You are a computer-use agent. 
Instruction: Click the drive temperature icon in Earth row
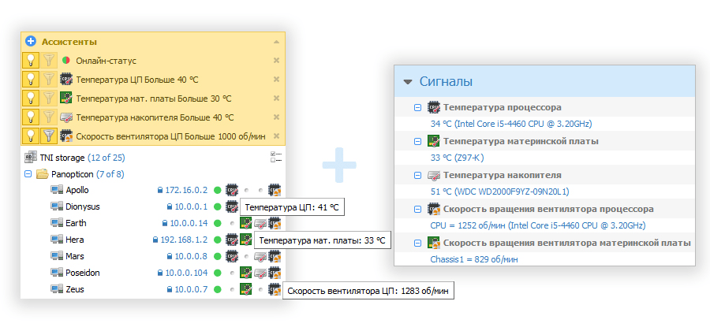pyautogui.click(x=260, y=223)
